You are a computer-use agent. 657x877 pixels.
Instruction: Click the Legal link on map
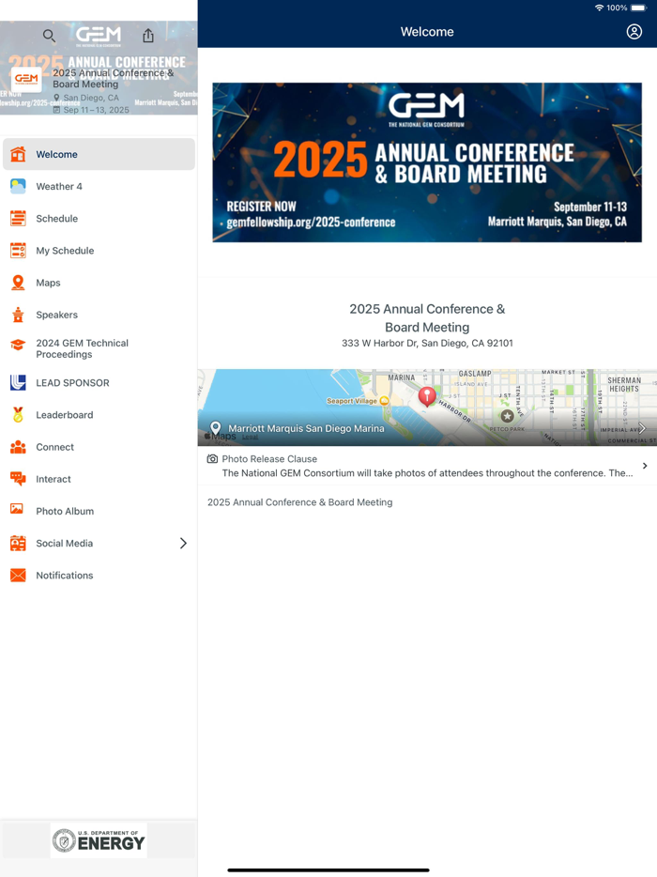(250, 438)
